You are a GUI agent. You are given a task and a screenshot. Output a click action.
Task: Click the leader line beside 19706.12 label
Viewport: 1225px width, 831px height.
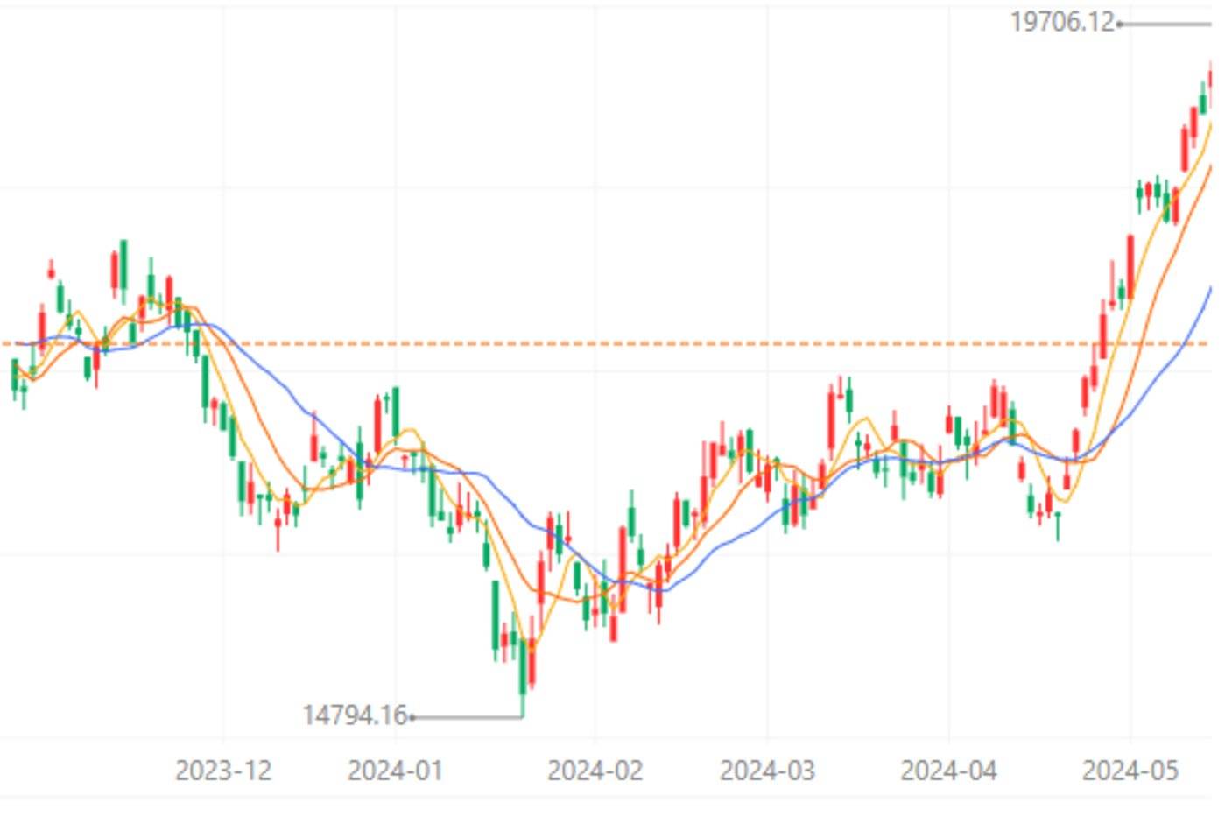1165,24
